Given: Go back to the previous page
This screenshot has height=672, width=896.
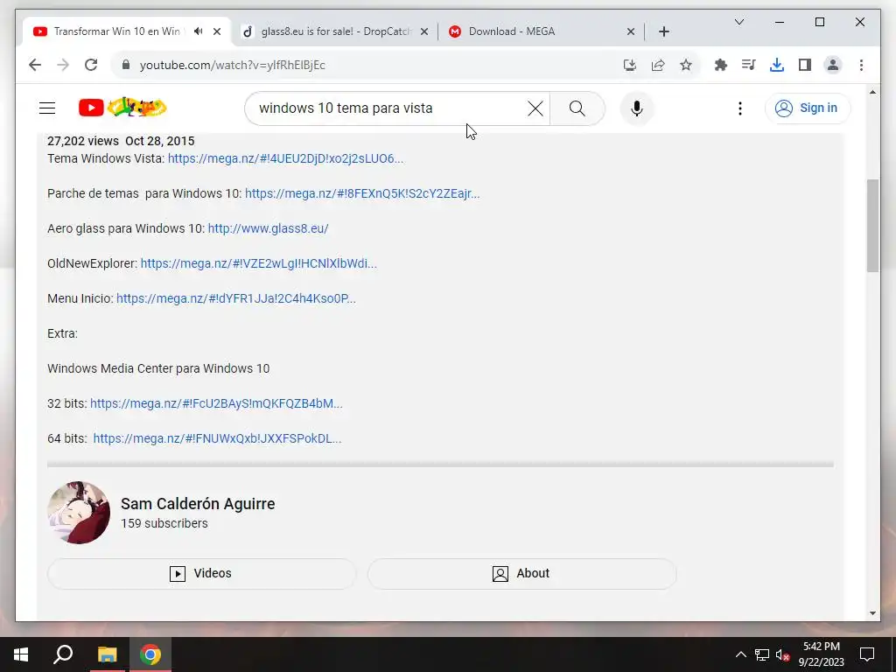Looking at the screenshot, I should point(35,65).
